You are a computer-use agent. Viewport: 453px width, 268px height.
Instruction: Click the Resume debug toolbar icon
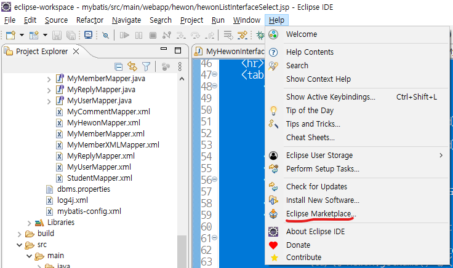tap(124, 35)
